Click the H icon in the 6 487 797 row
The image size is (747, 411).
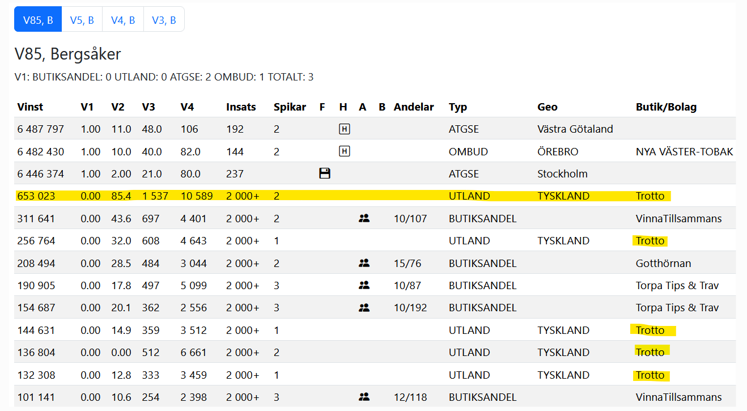344,129
